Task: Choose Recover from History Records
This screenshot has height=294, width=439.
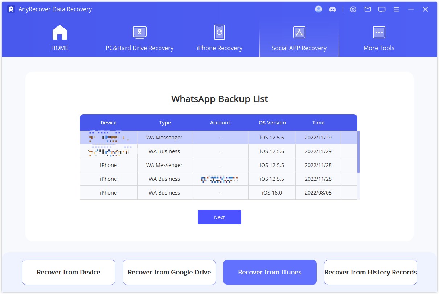Action: [370, 272]
